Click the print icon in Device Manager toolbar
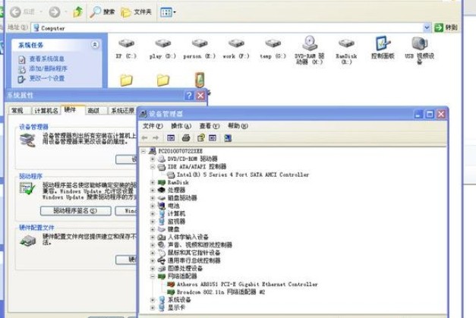This screenshot has width=476, height=318. point(186,138)
